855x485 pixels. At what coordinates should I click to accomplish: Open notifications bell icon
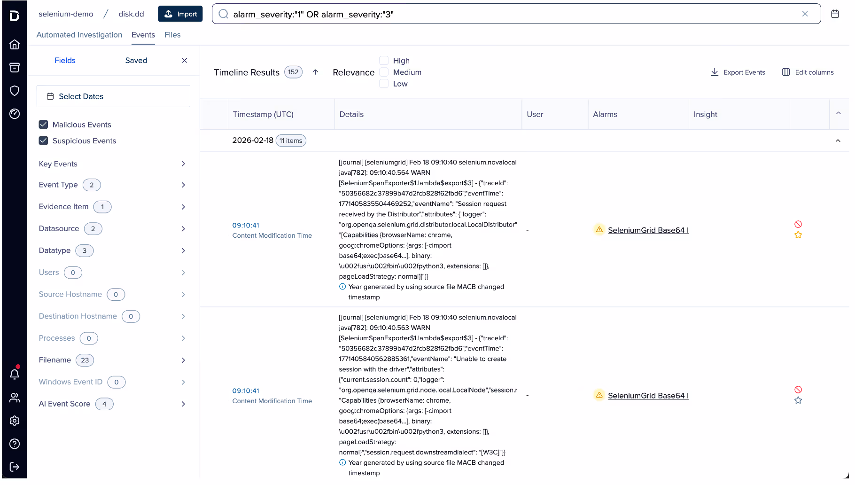[x=15, y=374]
